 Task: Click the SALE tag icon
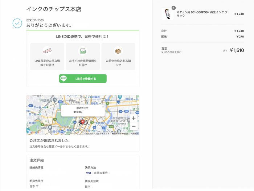pyautogui.click(x=47, y=51)
